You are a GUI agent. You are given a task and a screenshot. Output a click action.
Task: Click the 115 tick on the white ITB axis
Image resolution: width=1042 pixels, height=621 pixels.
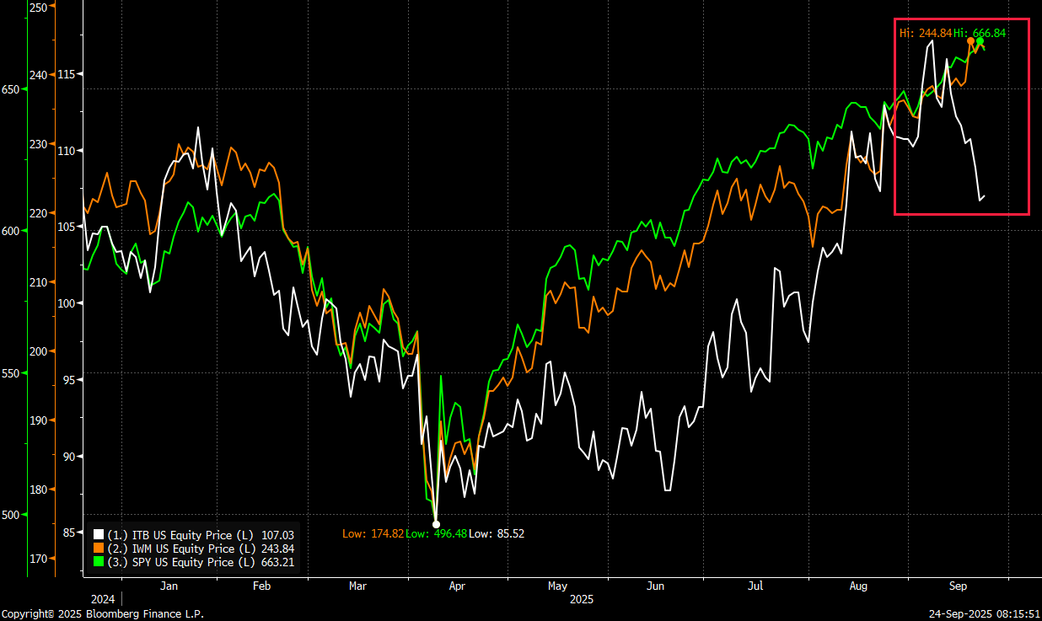pos(66,74)
